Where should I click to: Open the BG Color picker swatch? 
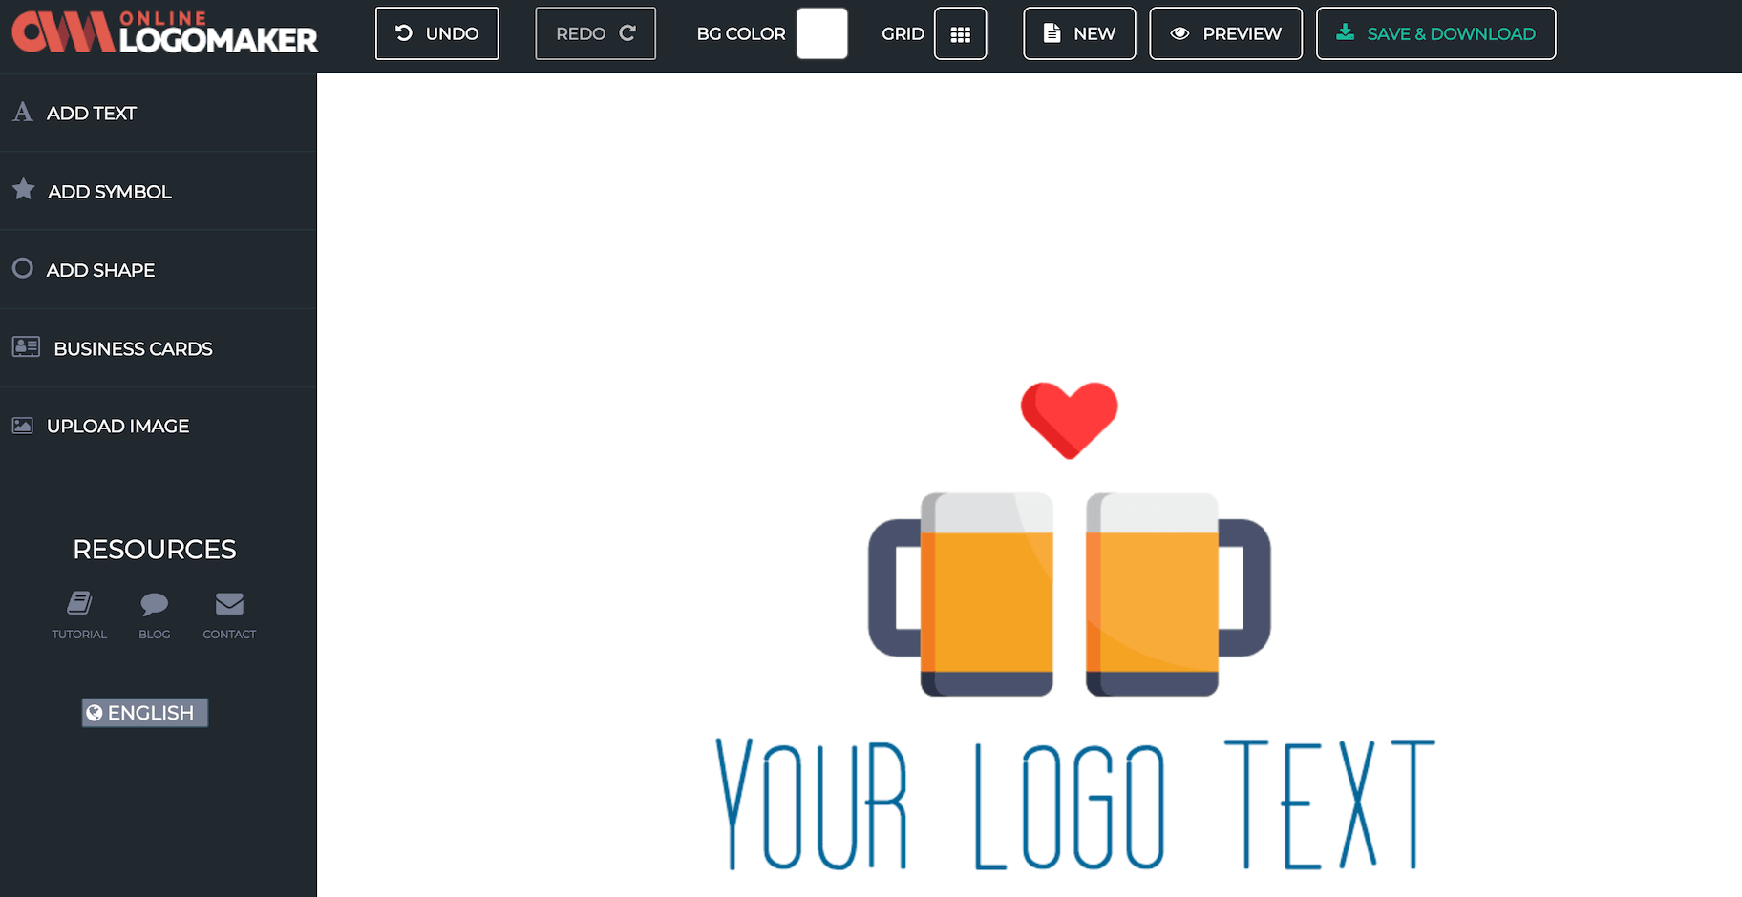[821, 33]
